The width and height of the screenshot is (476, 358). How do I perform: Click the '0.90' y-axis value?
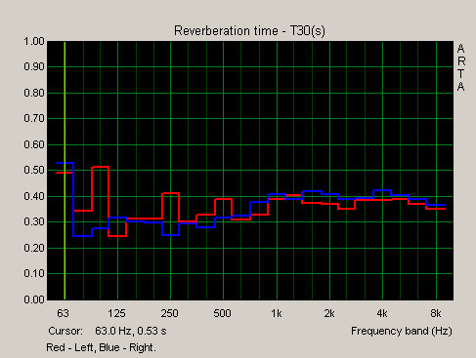34,67
